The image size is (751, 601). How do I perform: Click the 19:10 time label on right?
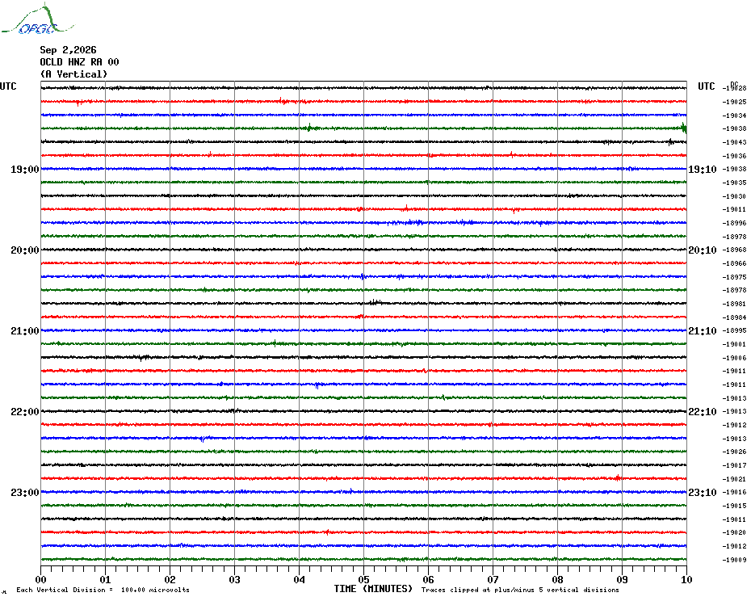[703, 169]
